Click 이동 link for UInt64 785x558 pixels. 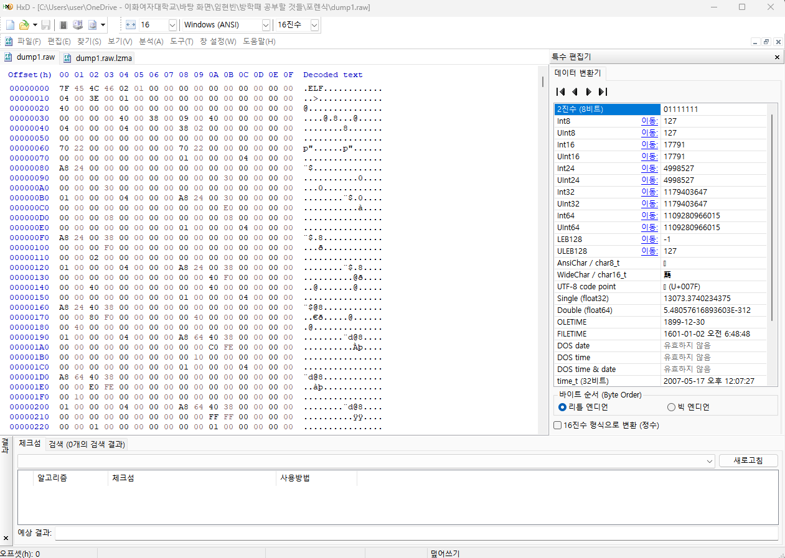[649, 228]
